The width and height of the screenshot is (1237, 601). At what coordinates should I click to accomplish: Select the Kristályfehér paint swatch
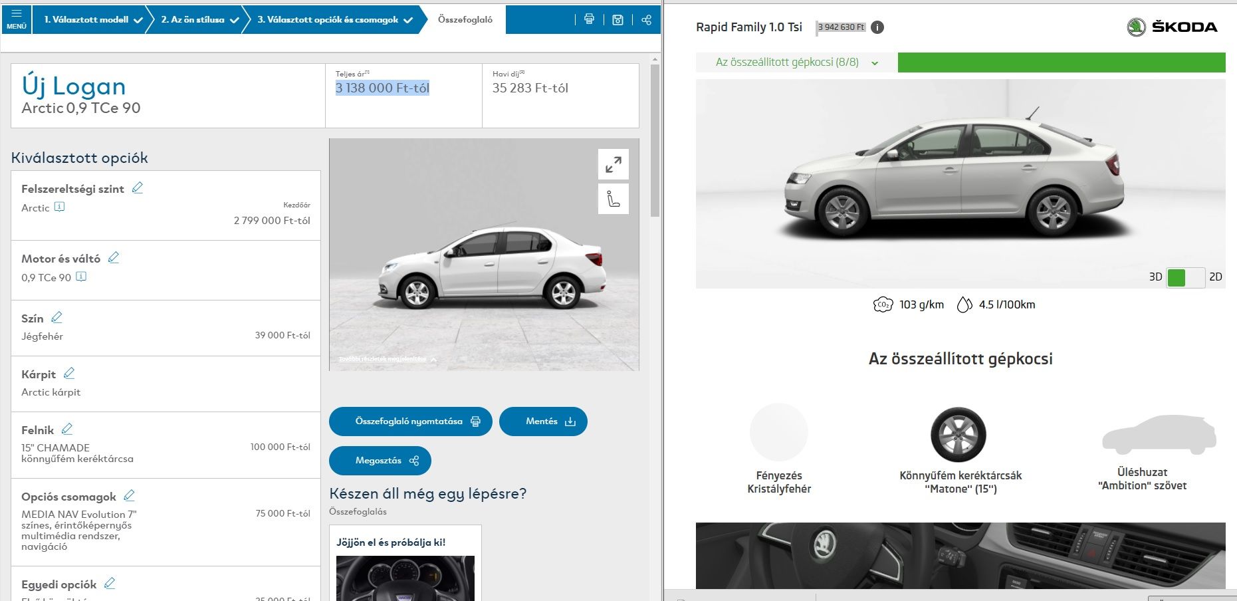(x=778, y=432)
